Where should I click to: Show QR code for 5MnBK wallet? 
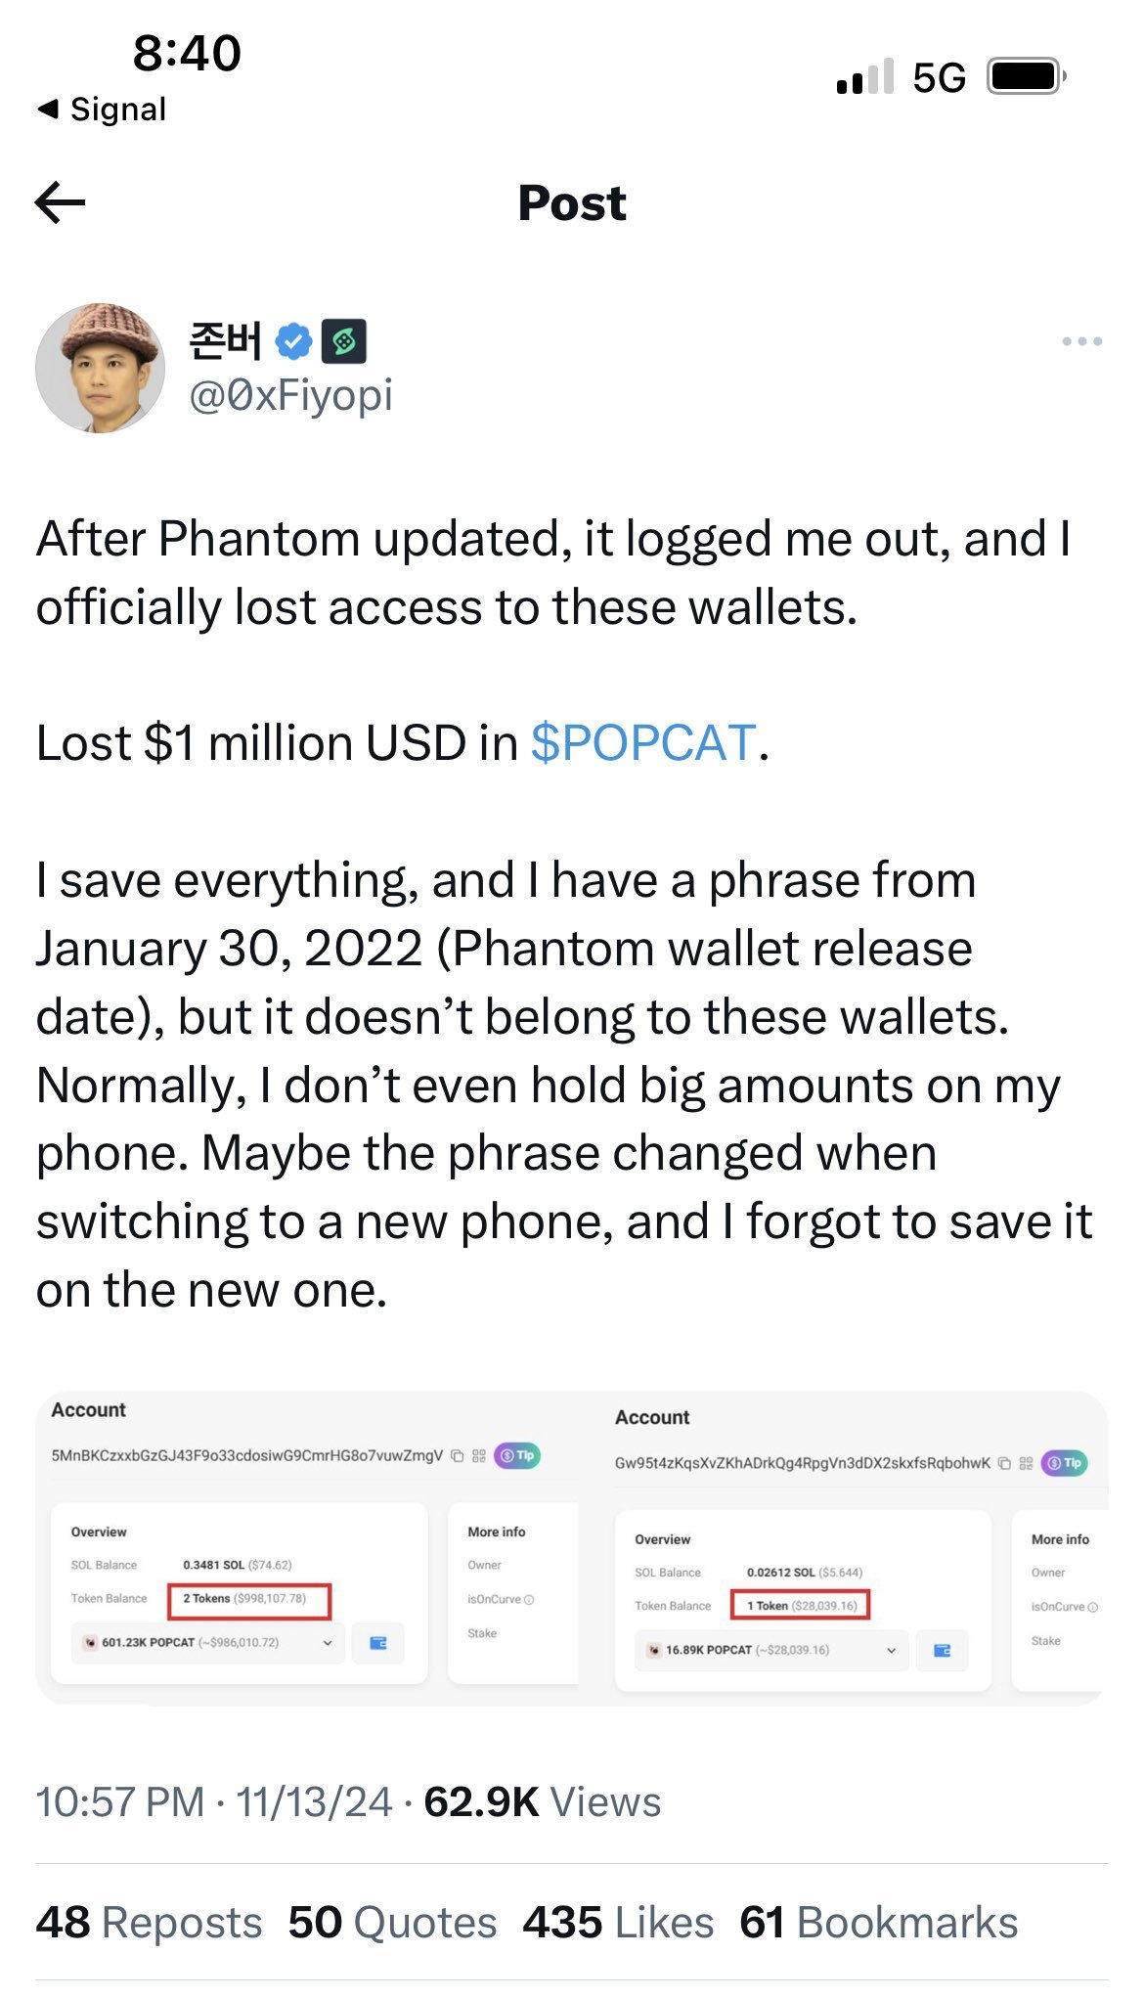click(479, 1455)
